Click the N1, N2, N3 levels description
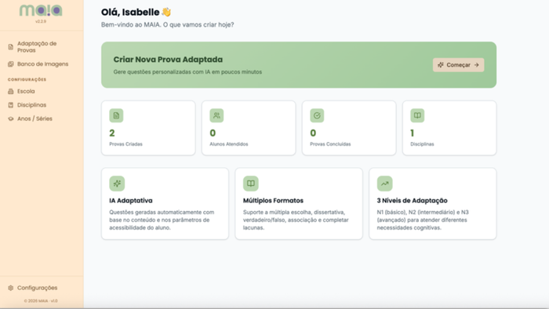549x309 pixels. point(423,220)
